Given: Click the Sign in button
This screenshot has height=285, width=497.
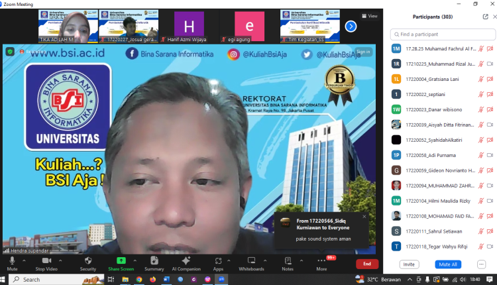Looking at the screenshot, I should coord(363,52).
